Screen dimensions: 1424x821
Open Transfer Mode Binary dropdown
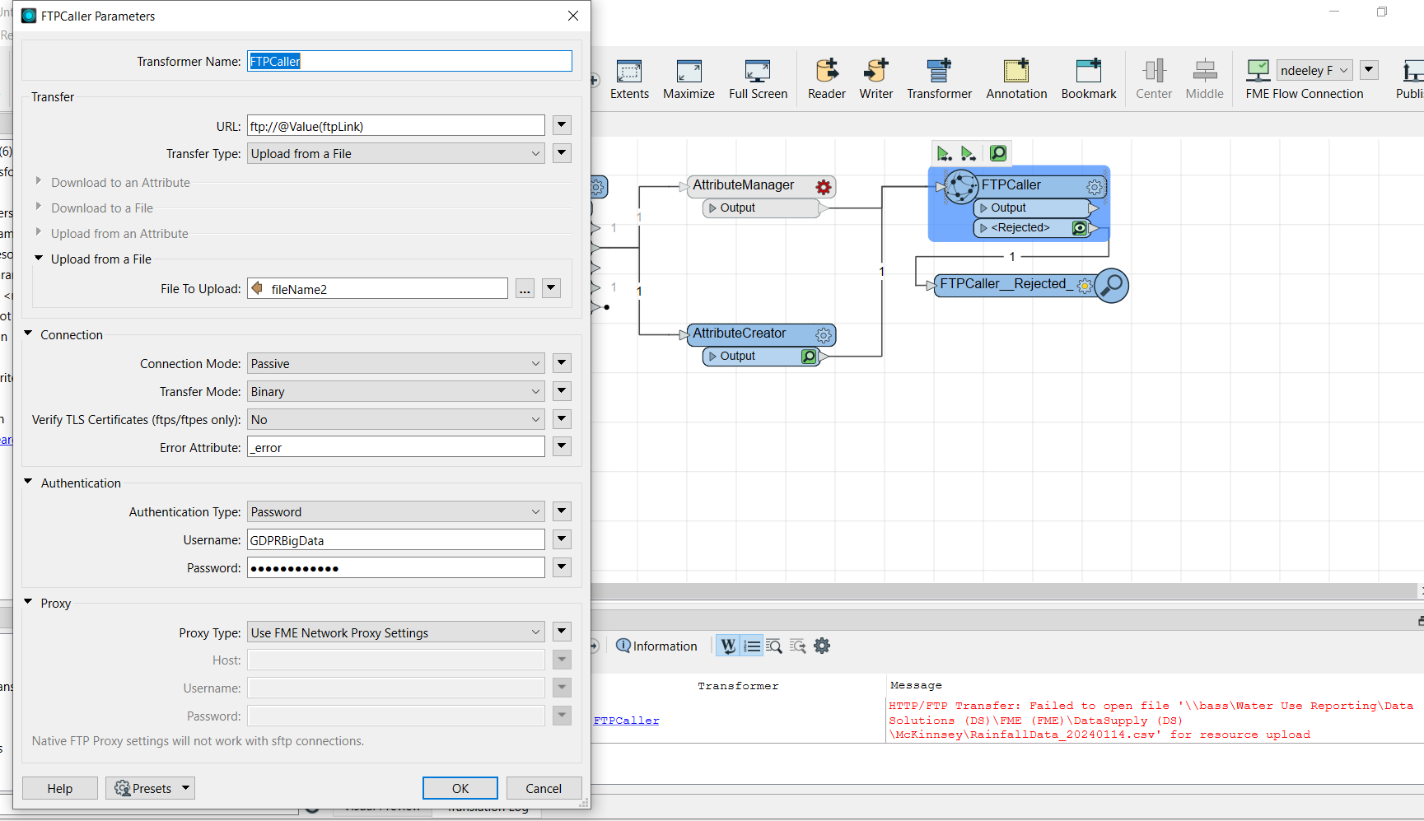396,392
